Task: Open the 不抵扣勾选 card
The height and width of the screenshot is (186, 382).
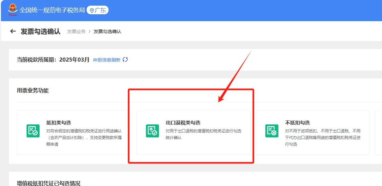Action: point(313,133)
